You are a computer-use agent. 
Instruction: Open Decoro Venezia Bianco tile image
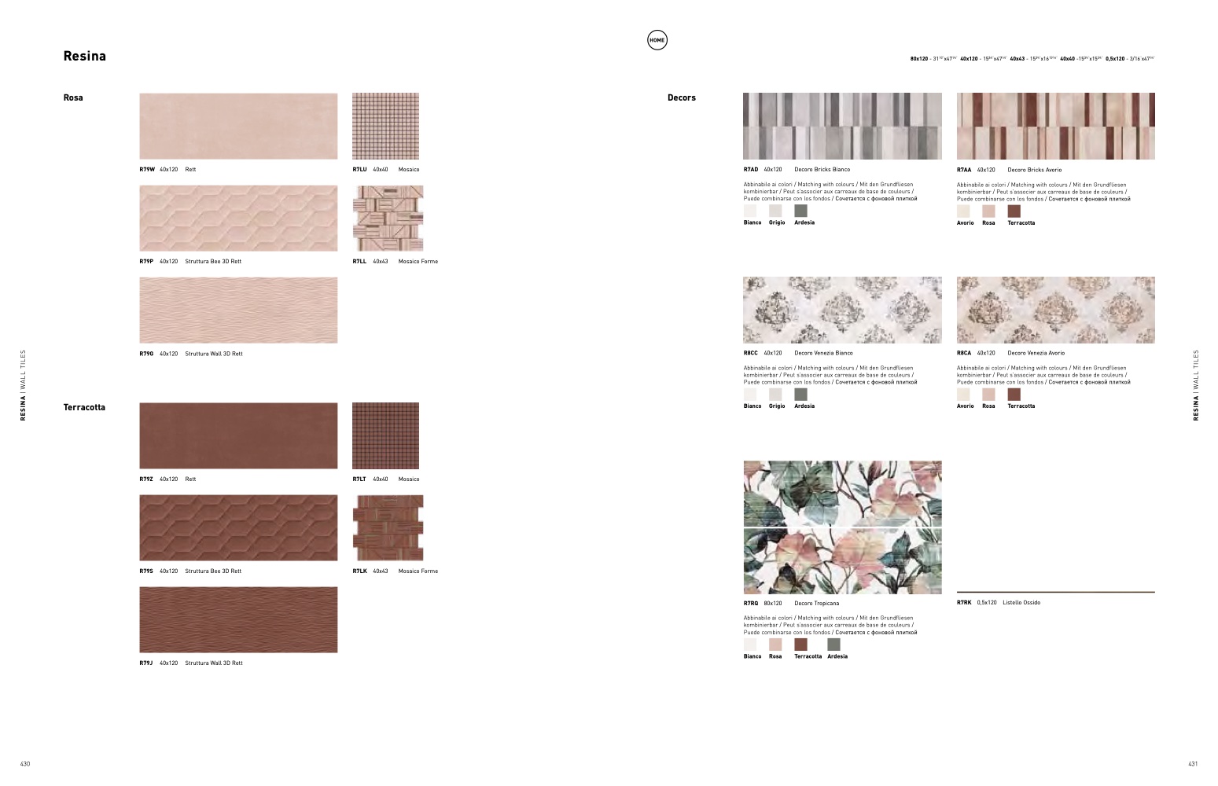(842, 310)
